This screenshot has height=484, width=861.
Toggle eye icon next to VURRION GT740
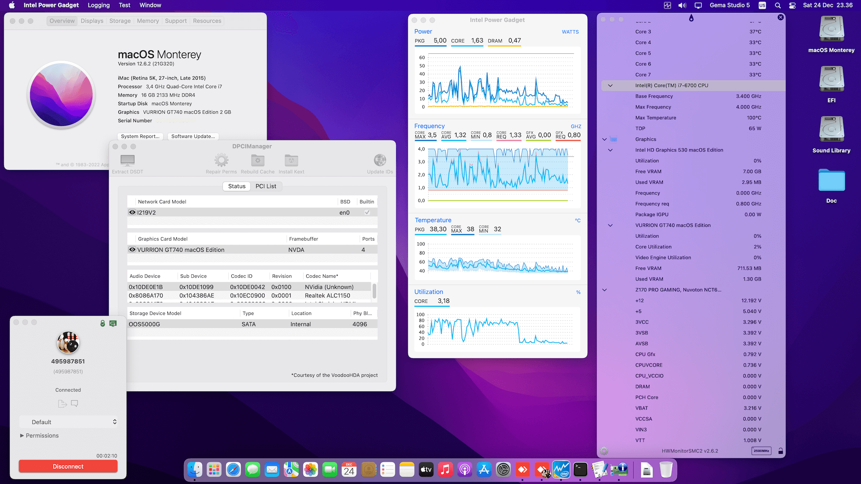pos(132,250)
